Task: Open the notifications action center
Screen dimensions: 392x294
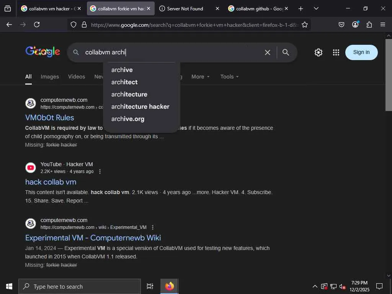Action: pos(379,286)
